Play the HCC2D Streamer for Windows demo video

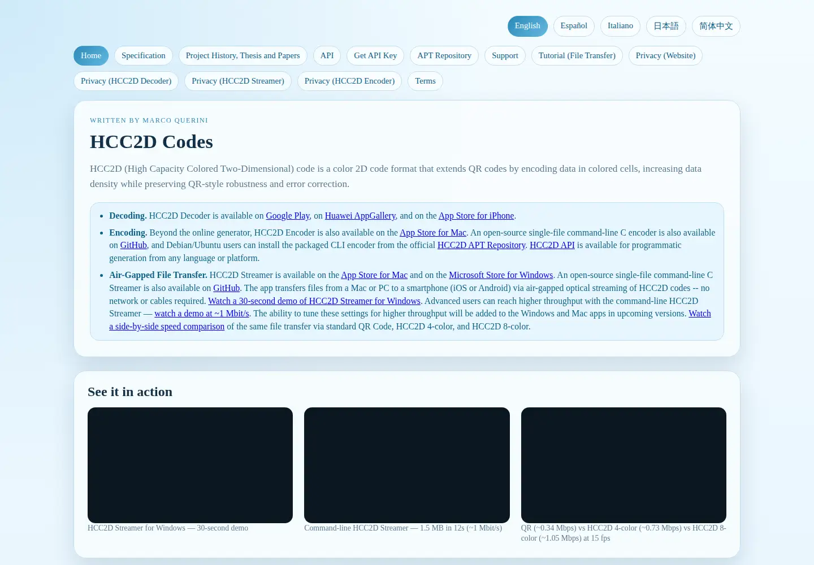pyautogui.click(x=190, y=465)
